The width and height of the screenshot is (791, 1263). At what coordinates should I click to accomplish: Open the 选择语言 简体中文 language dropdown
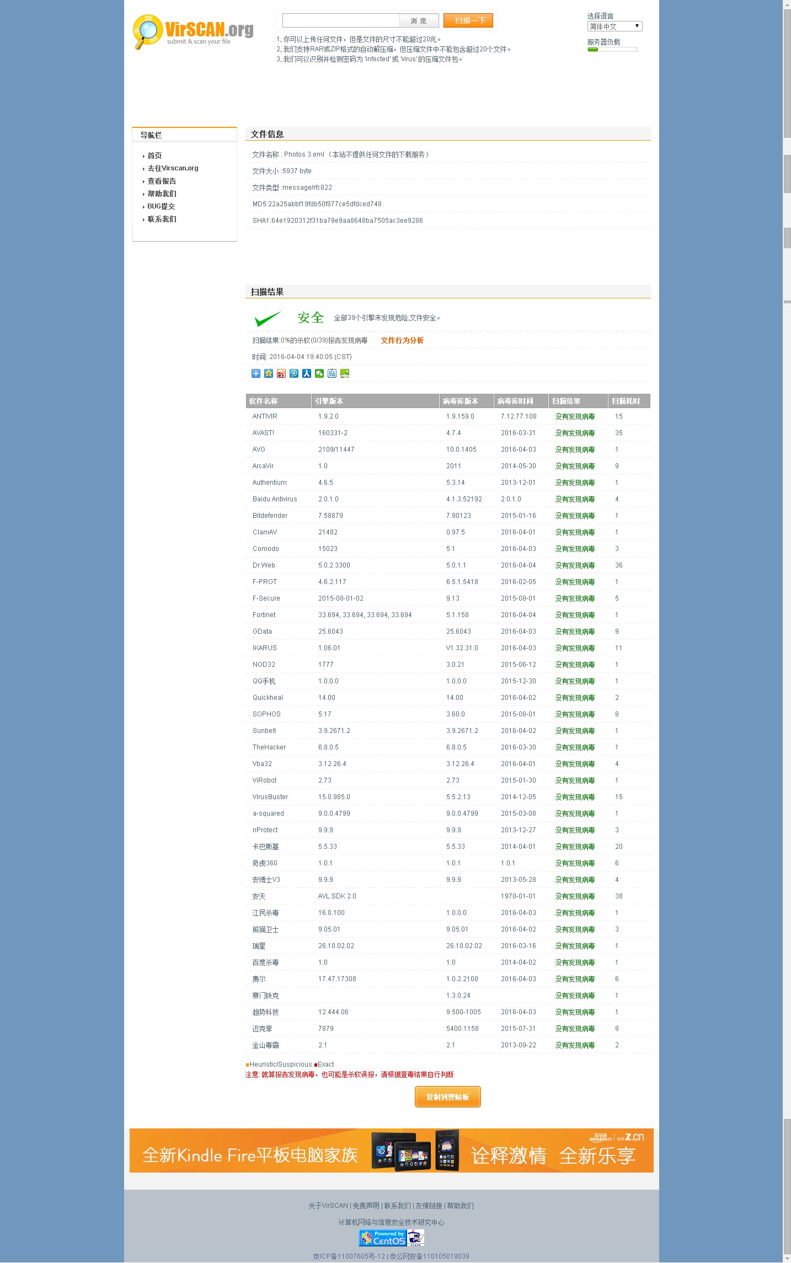[x=614, y=26]
